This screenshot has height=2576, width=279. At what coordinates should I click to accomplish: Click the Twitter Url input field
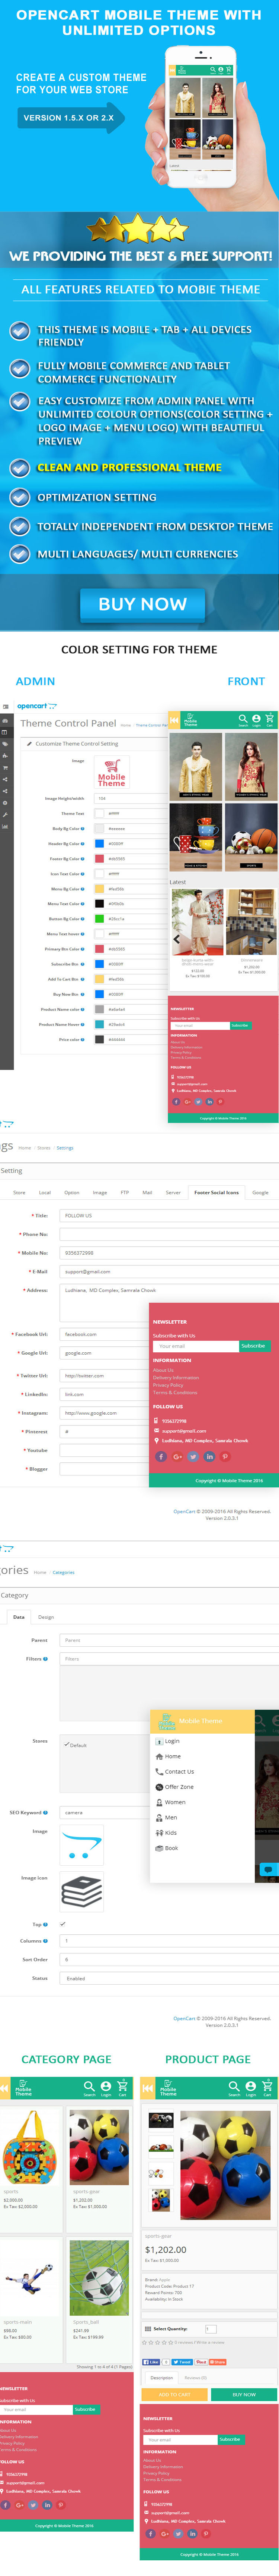pyautogui.click(x=105, y=1375)
